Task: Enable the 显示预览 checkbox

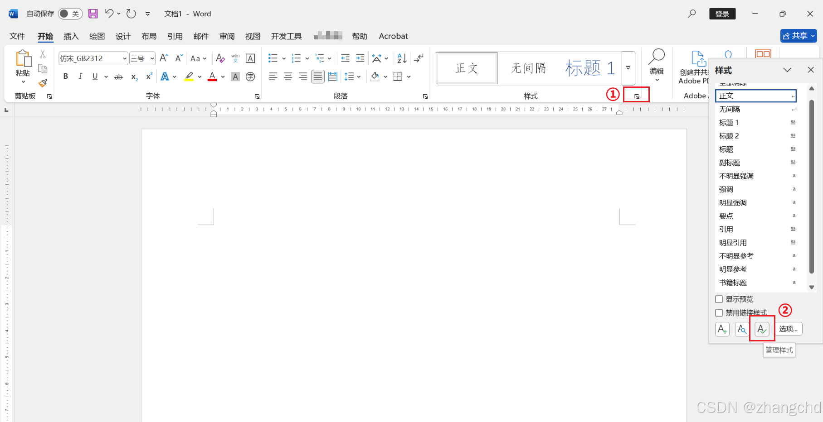Action: point(719,299)
